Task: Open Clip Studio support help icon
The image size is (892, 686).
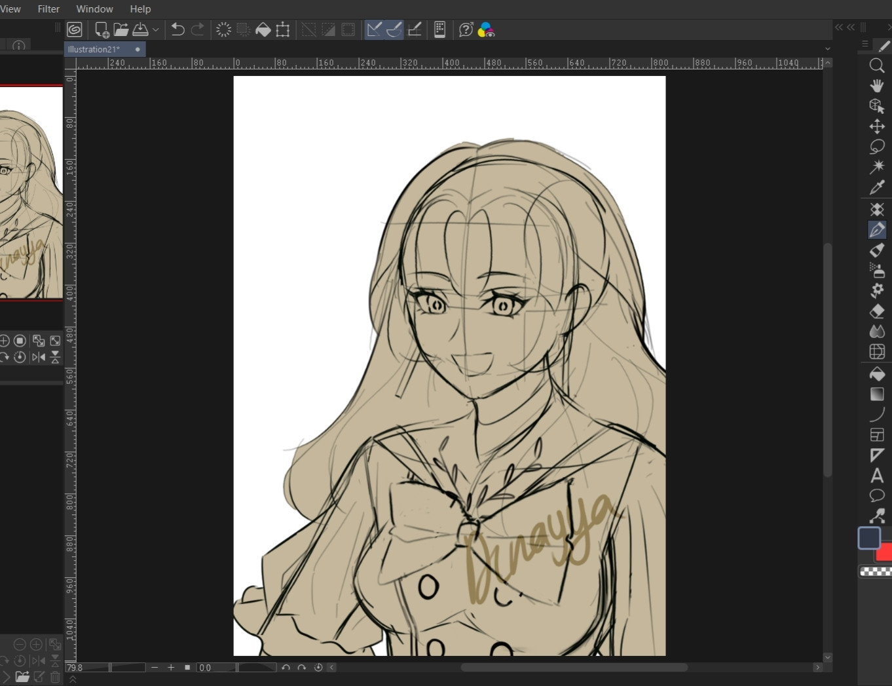Action: [466, 29]
